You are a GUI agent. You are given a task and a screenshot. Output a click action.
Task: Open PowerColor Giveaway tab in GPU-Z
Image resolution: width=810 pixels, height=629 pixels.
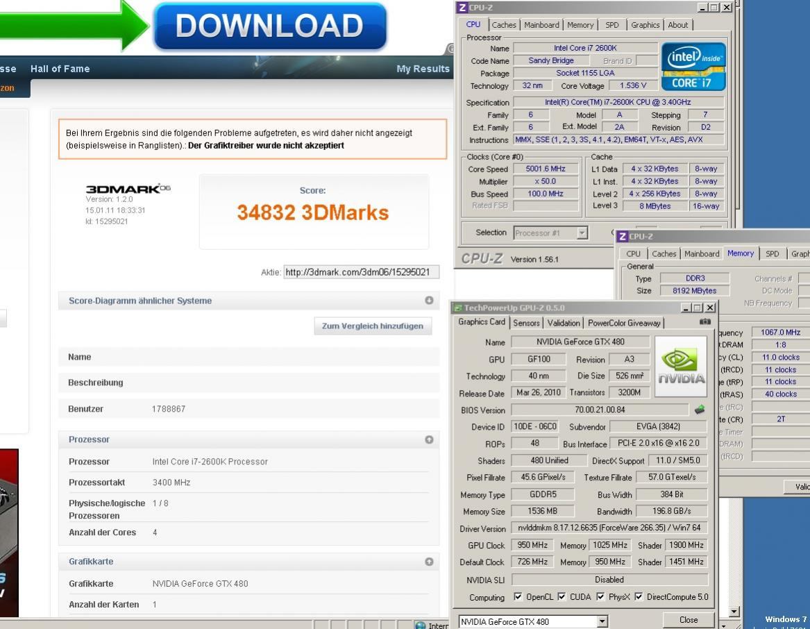point(624,323)
